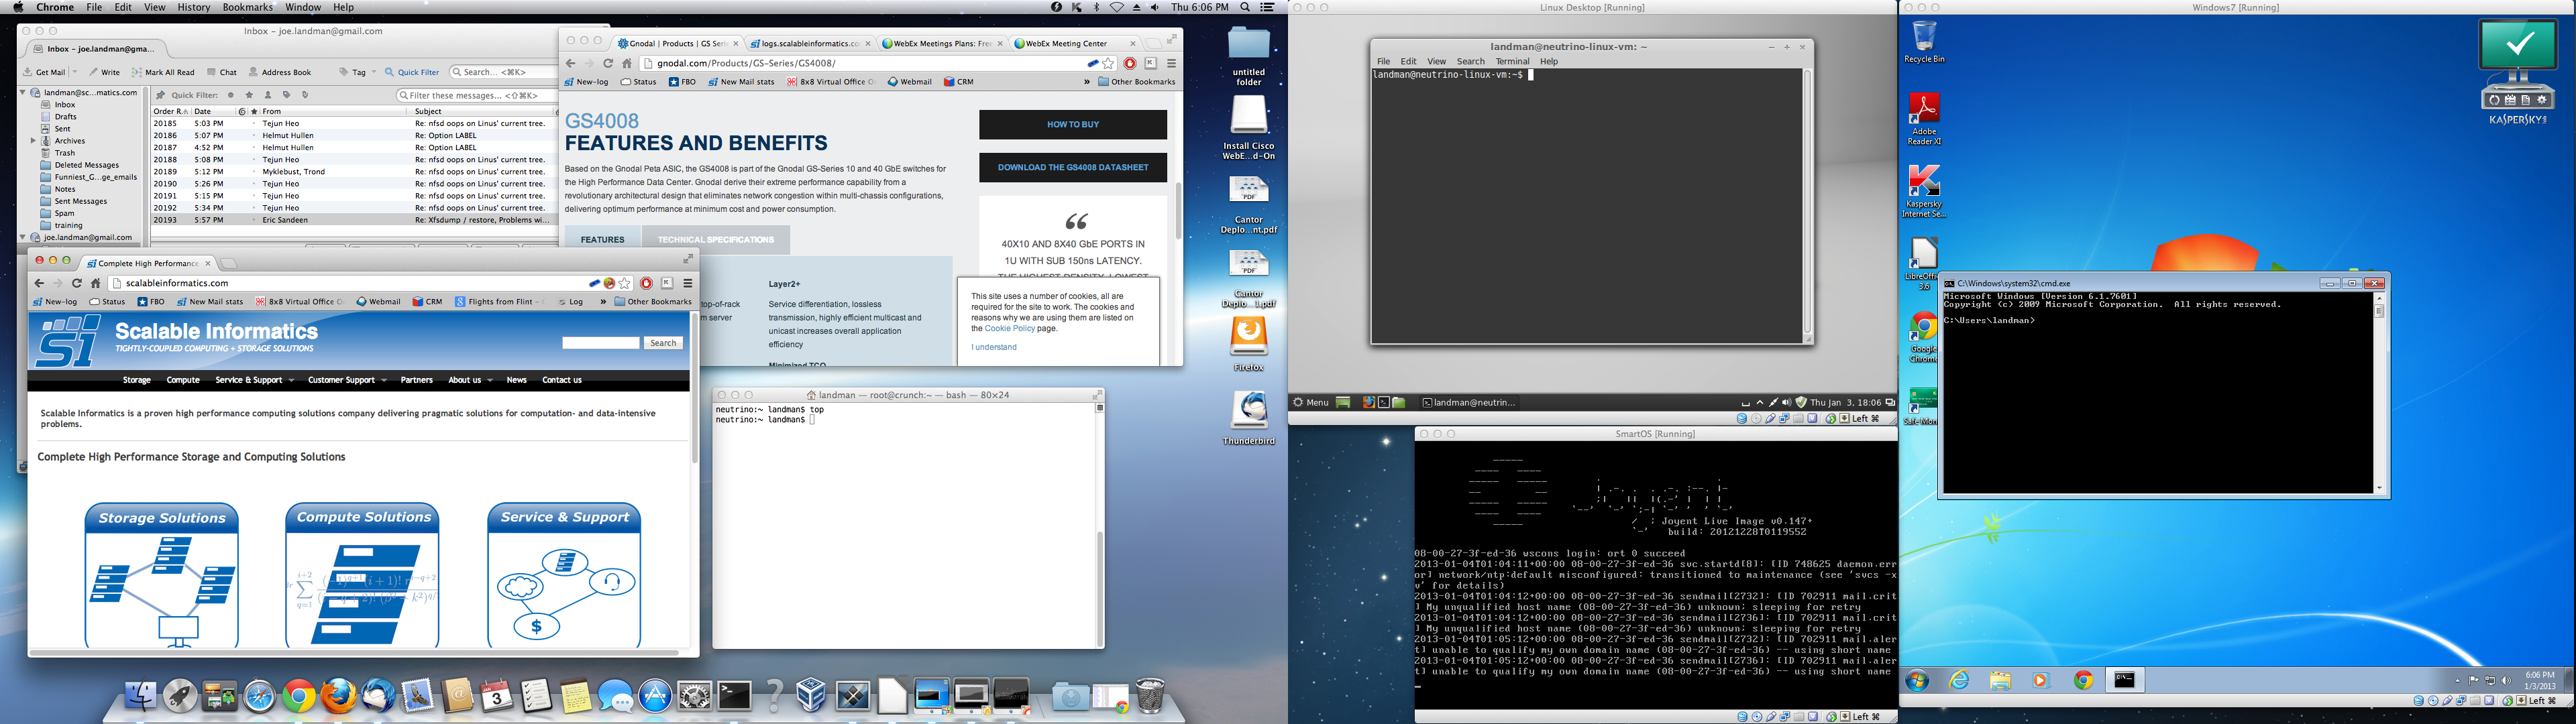Click the Search button on Scalable Informatics

point(663,343)
